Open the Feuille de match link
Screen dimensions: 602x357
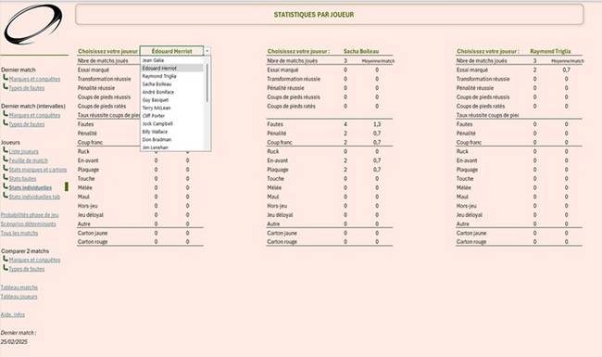coord(29,160)
